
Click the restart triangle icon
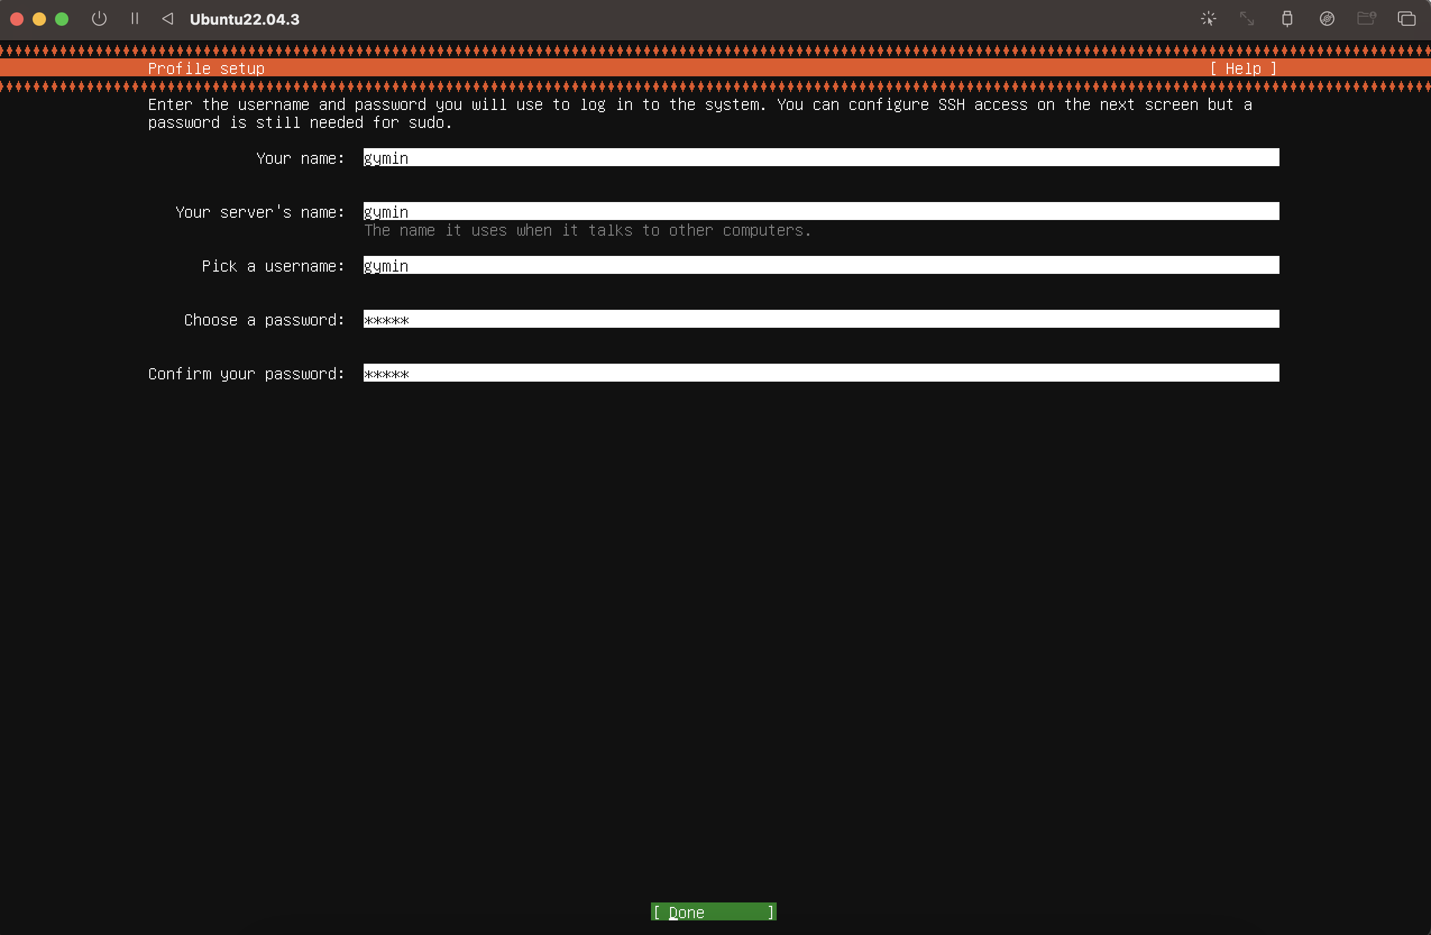(x=168, y=19)
